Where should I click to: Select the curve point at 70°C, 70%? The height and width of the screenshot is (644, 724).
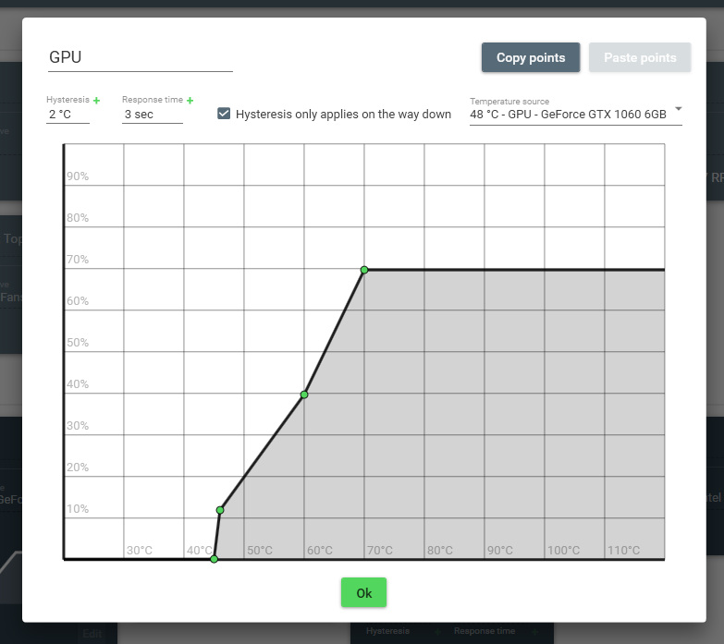tap(364, 270)
